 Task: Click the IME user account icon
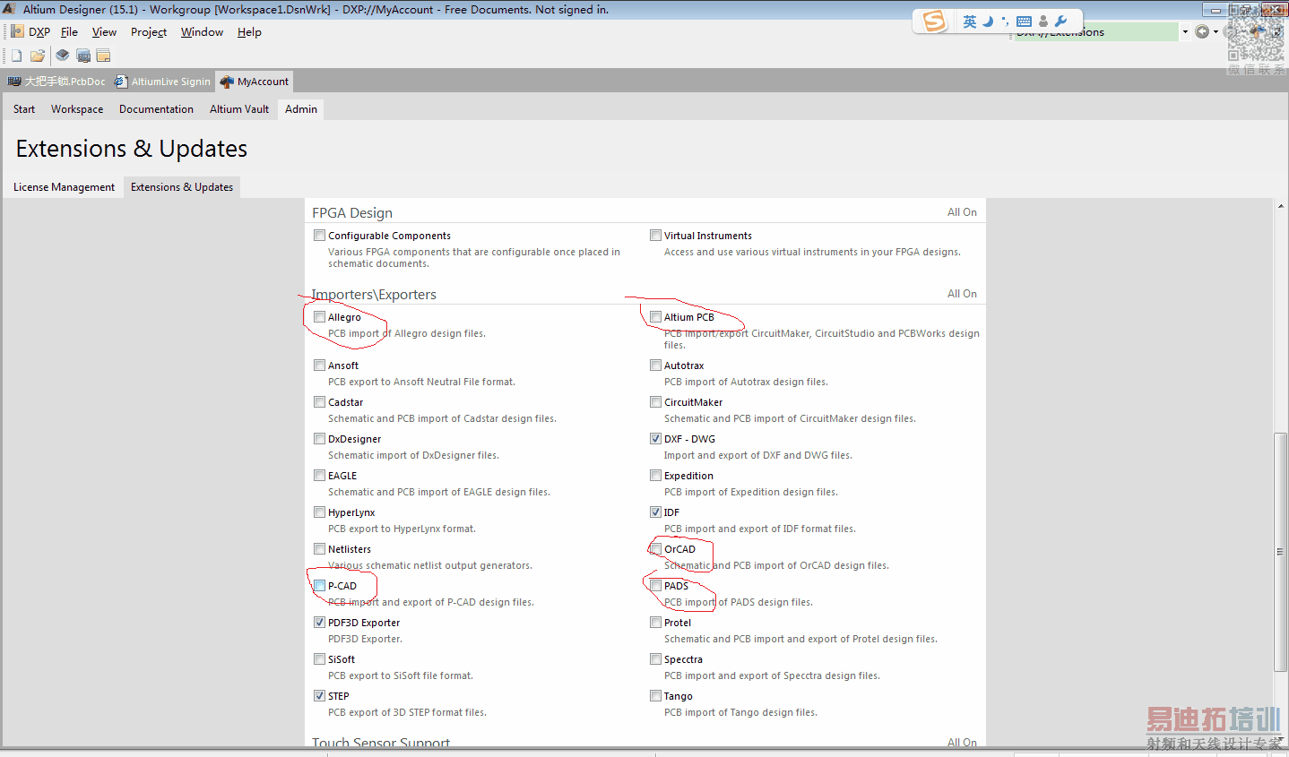point(1043,22)
